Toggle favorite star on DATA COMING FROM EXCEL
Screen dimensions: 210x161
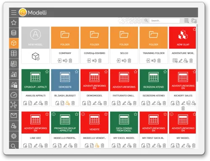tap(136, 114)
